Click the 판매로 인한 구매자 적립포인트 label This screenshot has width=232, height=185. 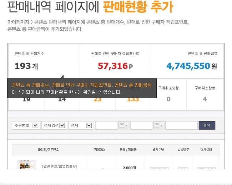tap(115, 53)
